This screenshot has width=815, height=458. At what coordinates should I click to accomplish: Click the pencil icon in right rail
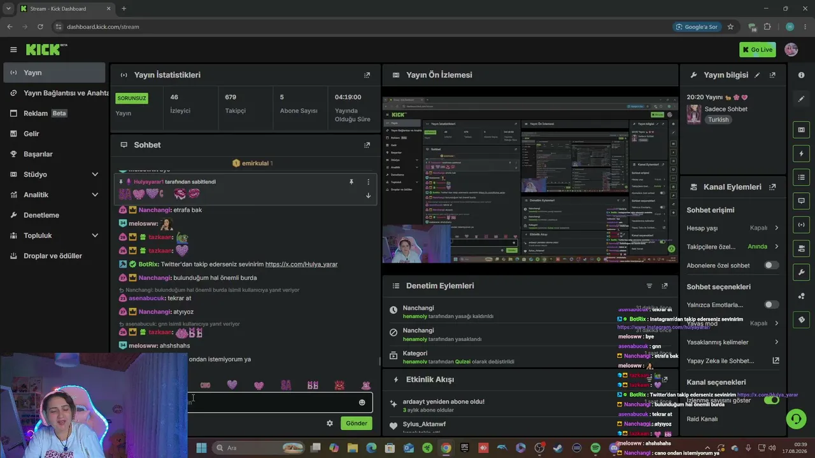pyautogui.click(x=801, y=99)
